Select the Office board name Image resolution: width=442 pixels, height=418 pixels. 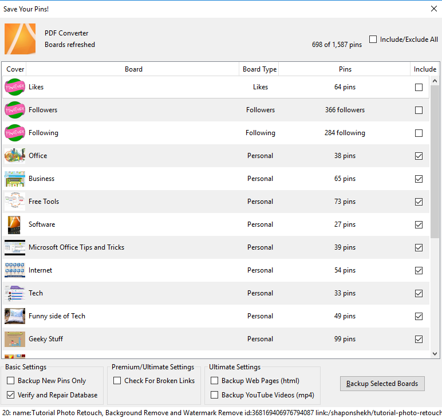click(38, 156)
